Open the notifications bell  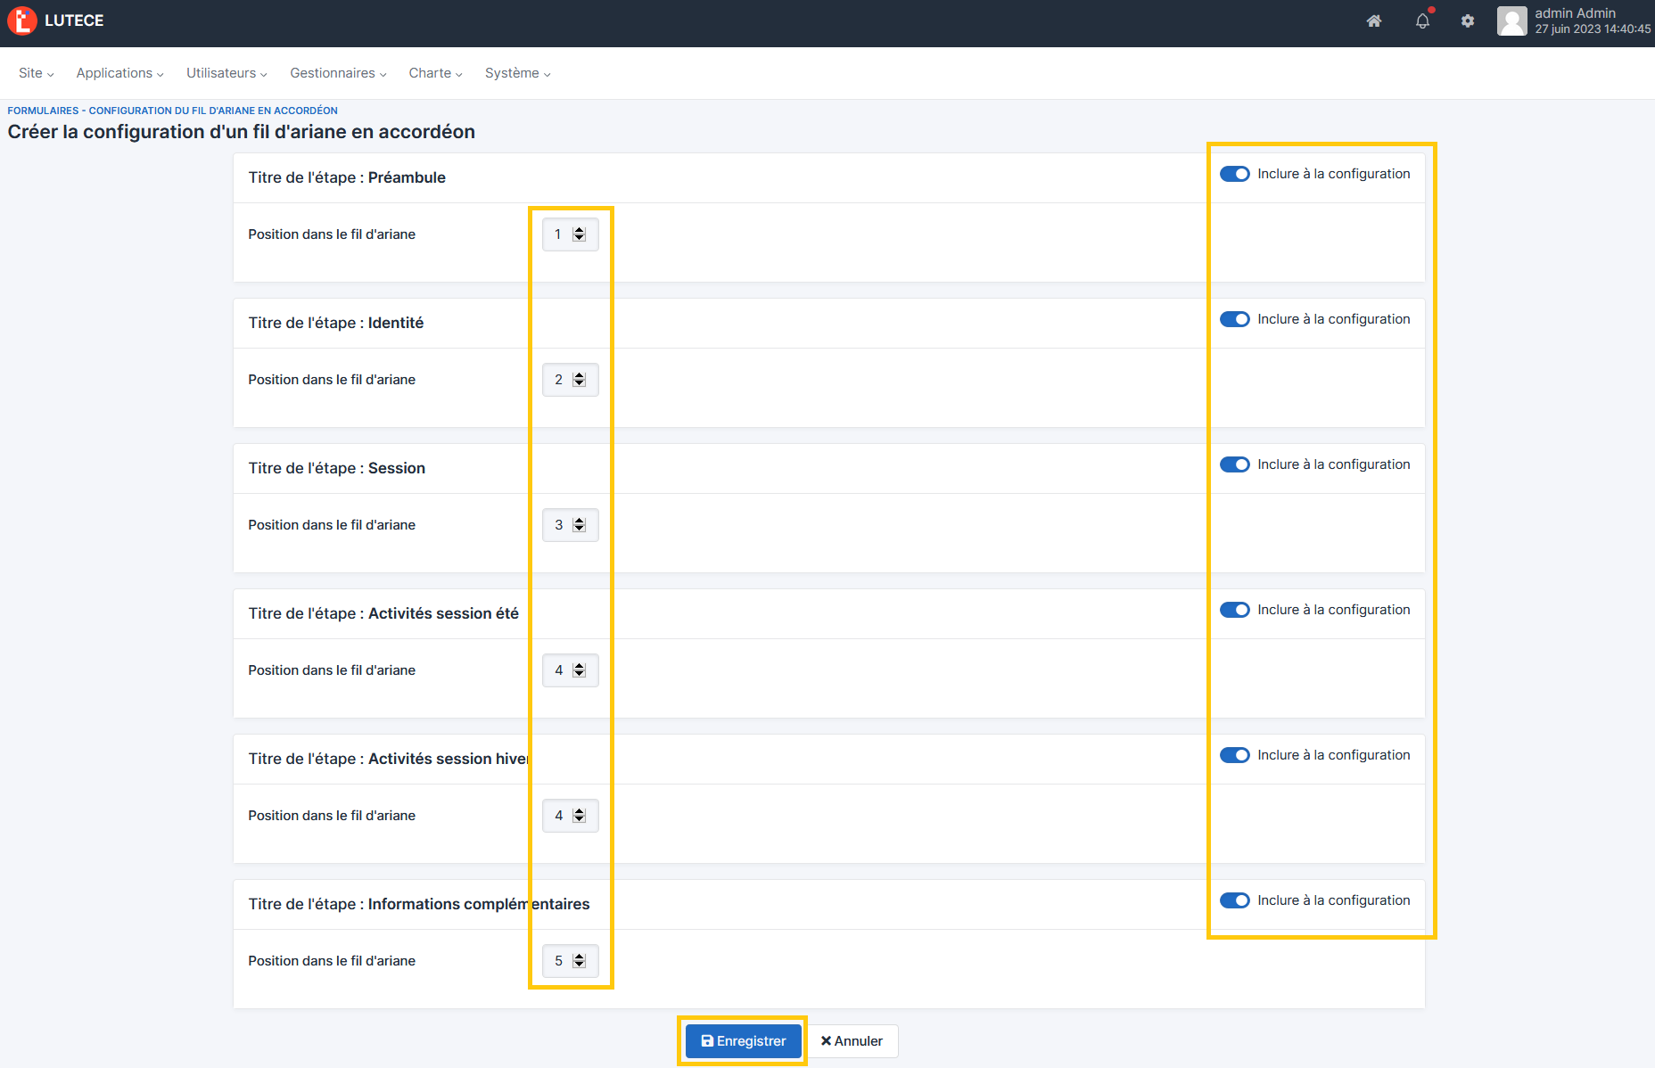pyautogui.click(x=1422, y=21)
